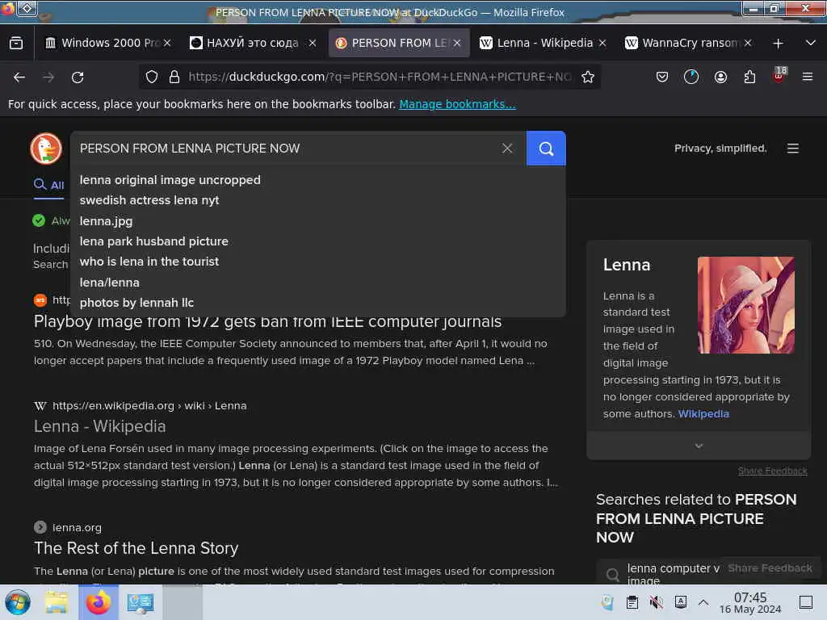This screenshot has width=827, height=620.
Task: Expand the list-all-tabs chevron
Action: coord(811,44)
